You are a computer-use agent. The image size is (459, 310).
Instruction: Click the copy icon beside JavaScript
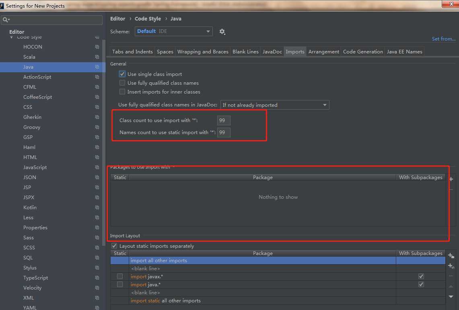coord(97,167)
